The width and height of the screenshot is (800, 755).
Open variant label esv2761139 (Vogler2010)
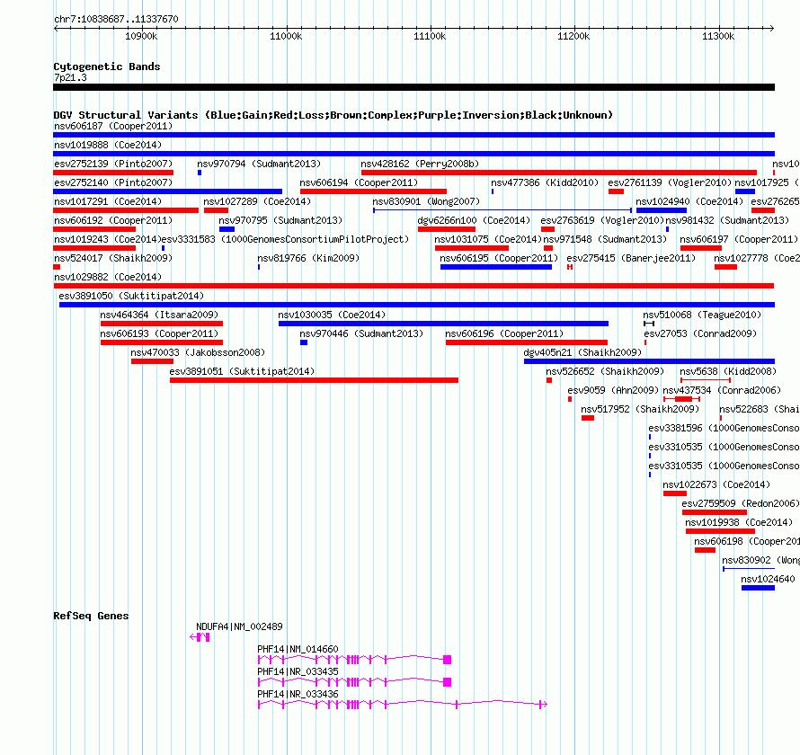point(670,182)
